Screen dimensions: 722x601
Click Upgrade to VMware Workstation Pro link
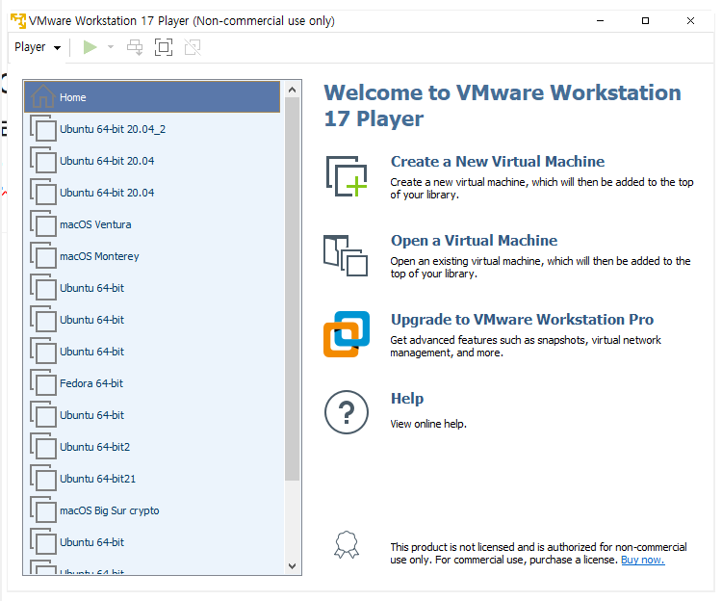522,320
